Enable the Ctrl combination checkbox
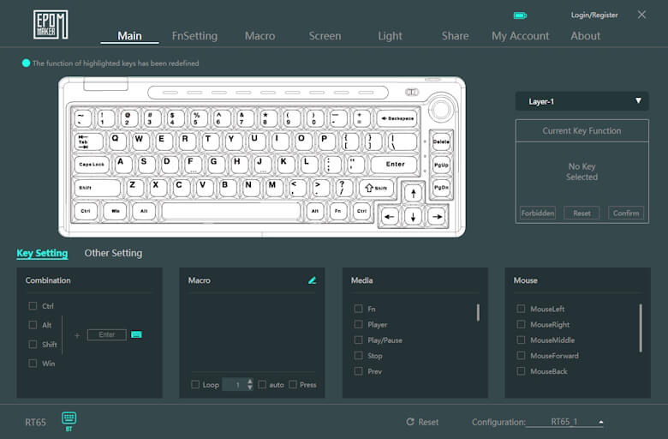 (33, 306)
